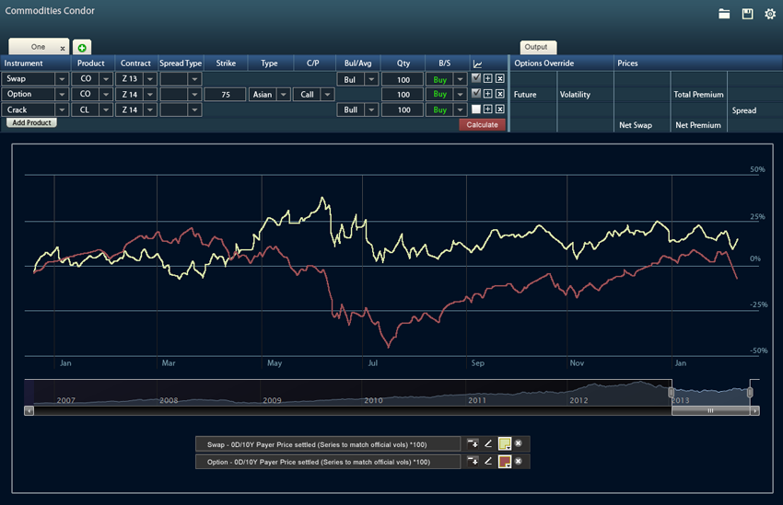Open the folder icon in top bar
This screenshot has height=505, width=783.
pyautogui.click(x=724, y=14)
